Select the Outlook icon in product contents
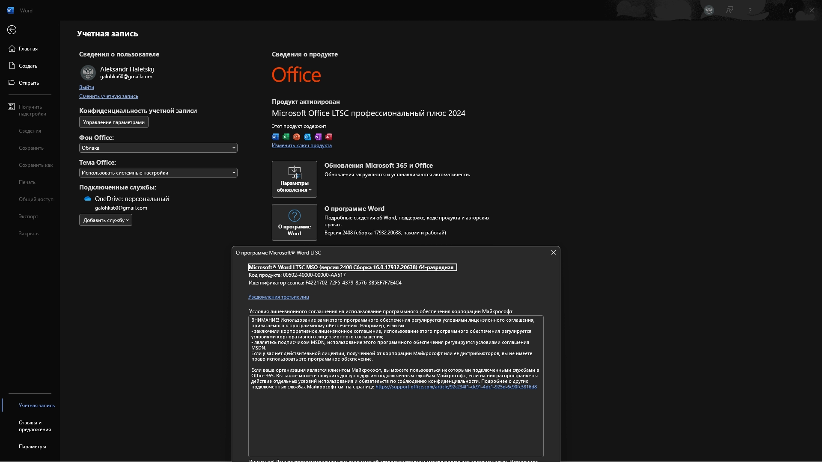 (307, 136)
